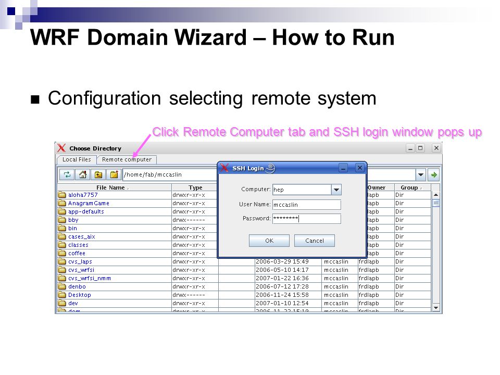
Task: Select the app-defaults folder name
Action: (86, 211)
